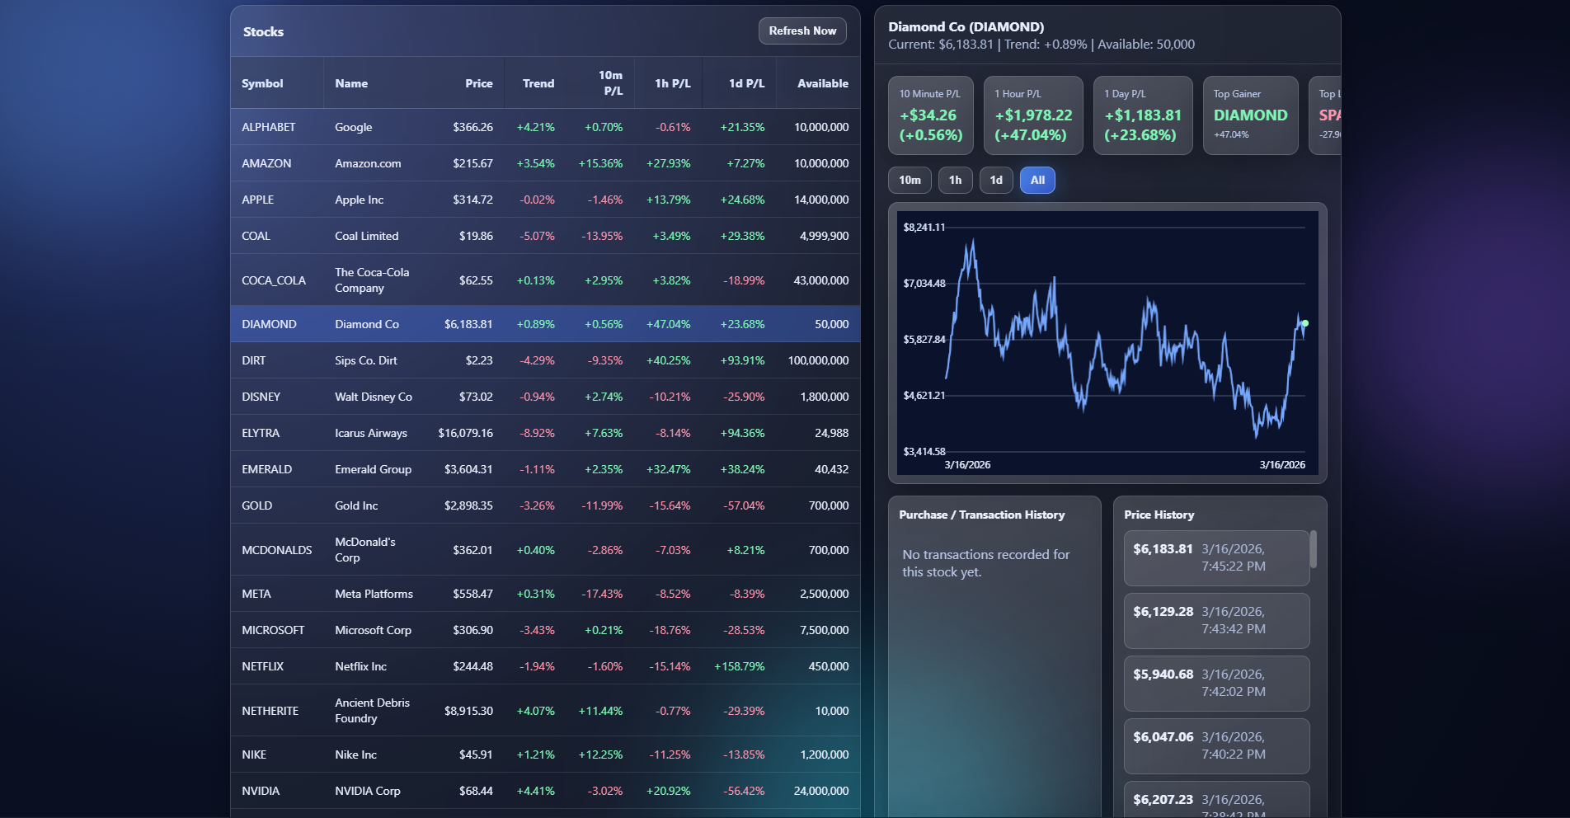Click the Price column header
The width and height of the screenshot is (1570, 818).
pos(478,83)
